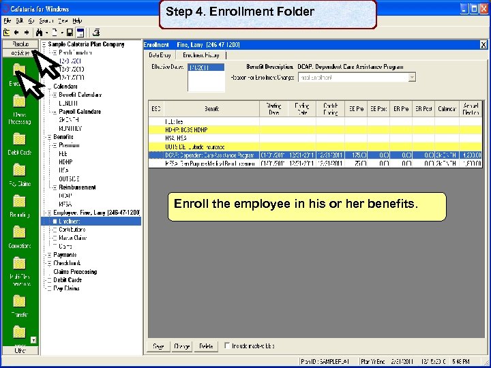Screen dimensions: 491x368
Task: Select Contributions under Employee tree
Action: pyautogui.click(x=72, y=230)
